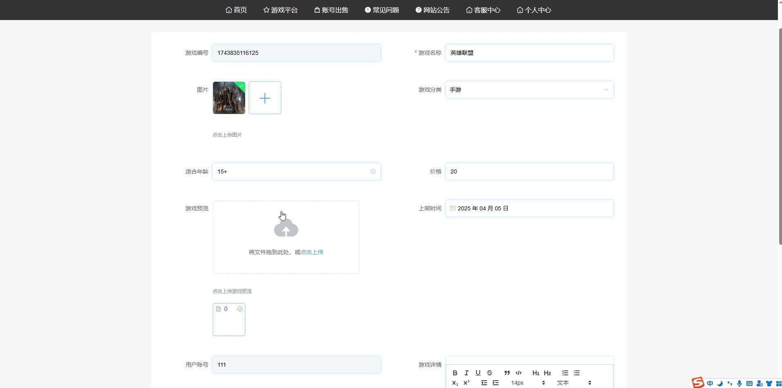Click the 点击上传 link
This screenshot has width=782, height=388.
click(x=312, y=252)
